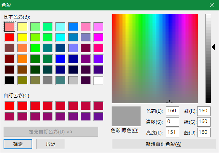The image size is (219, 153).
Task: Select the light silver basic color swatch
Action: tap(73, 80)
